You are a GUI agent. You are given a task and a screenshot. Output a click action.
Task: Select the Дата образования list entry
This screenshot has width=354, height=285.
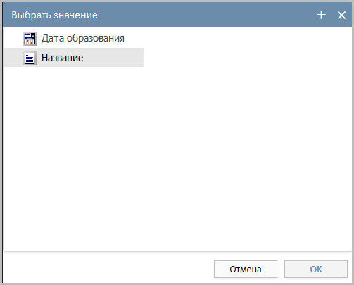74,38
